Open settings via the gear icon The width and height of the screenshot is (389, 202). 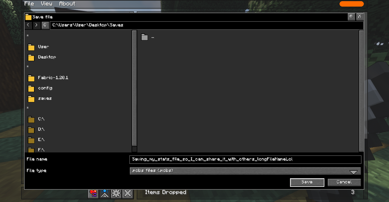tap(116, 194)
